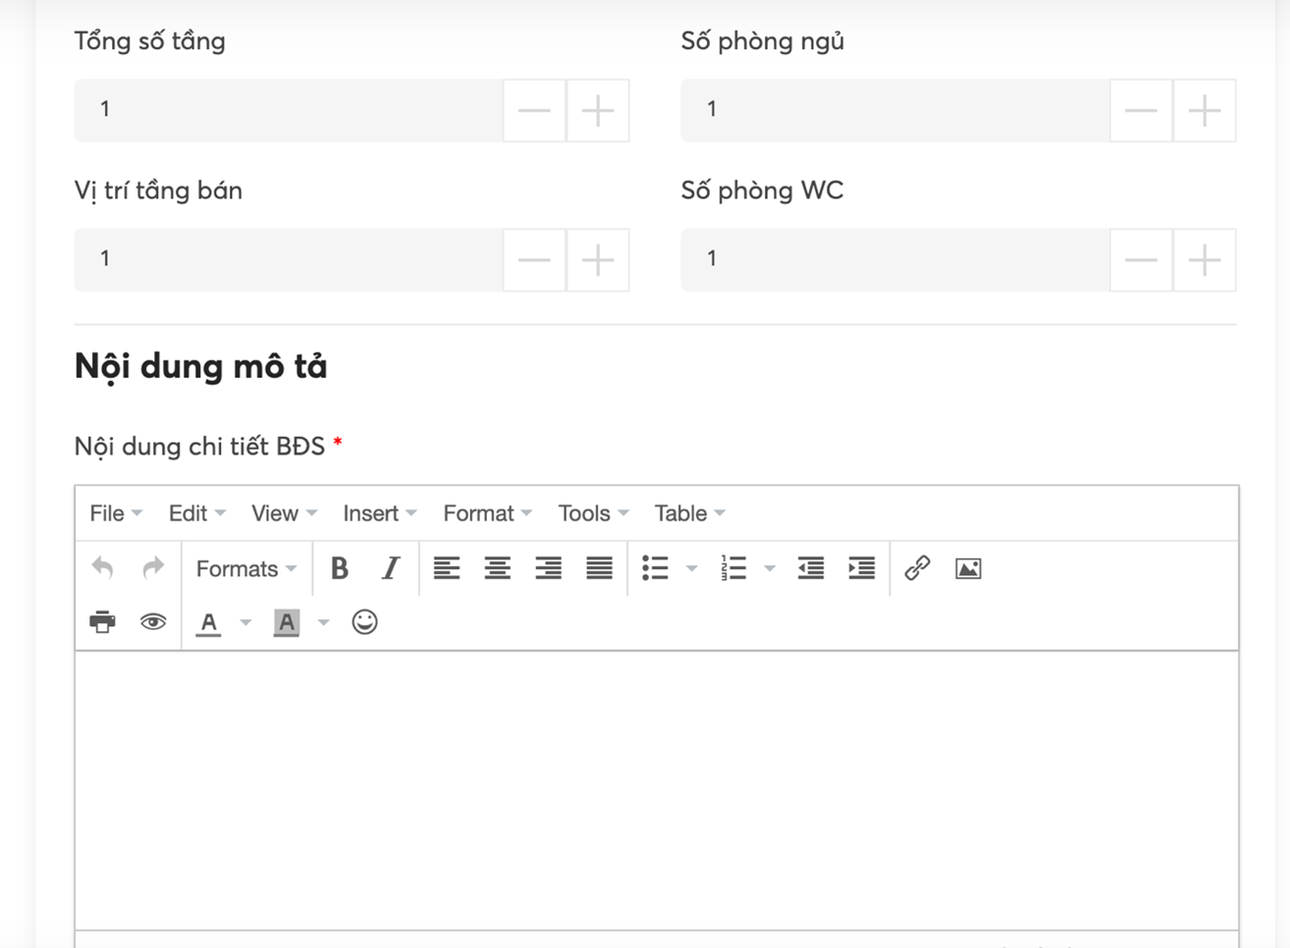This screenshot has width=1290, height=948.
Task: Increase Số phòng WC value
Action: [x=1205, y=260]
